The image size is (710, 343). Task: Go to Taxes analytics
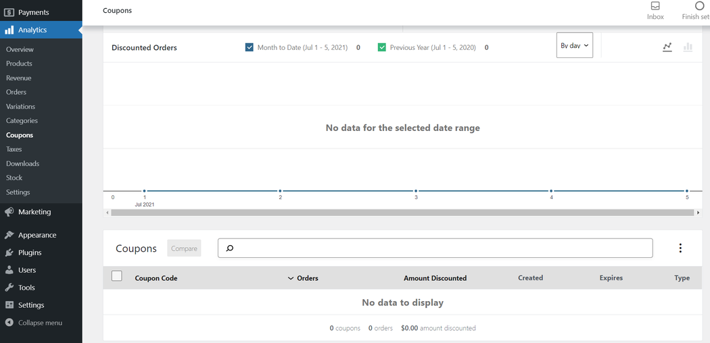click(14, 149)
